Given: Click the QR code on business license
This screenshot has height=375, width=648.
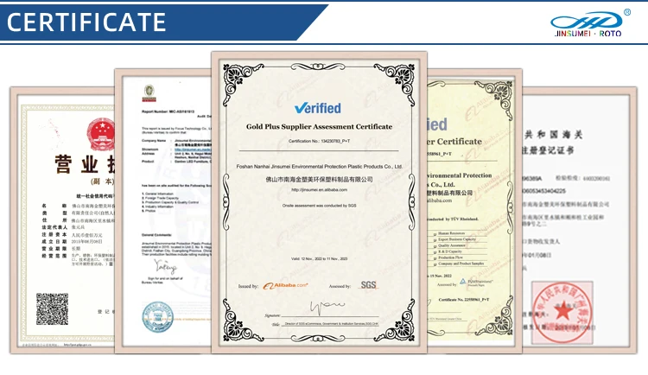Looking at the screenshot, I should tap(52, 308).
